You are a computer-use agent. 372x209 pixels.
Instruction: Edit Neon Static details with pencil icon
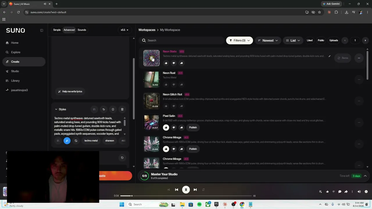point(329,56)
